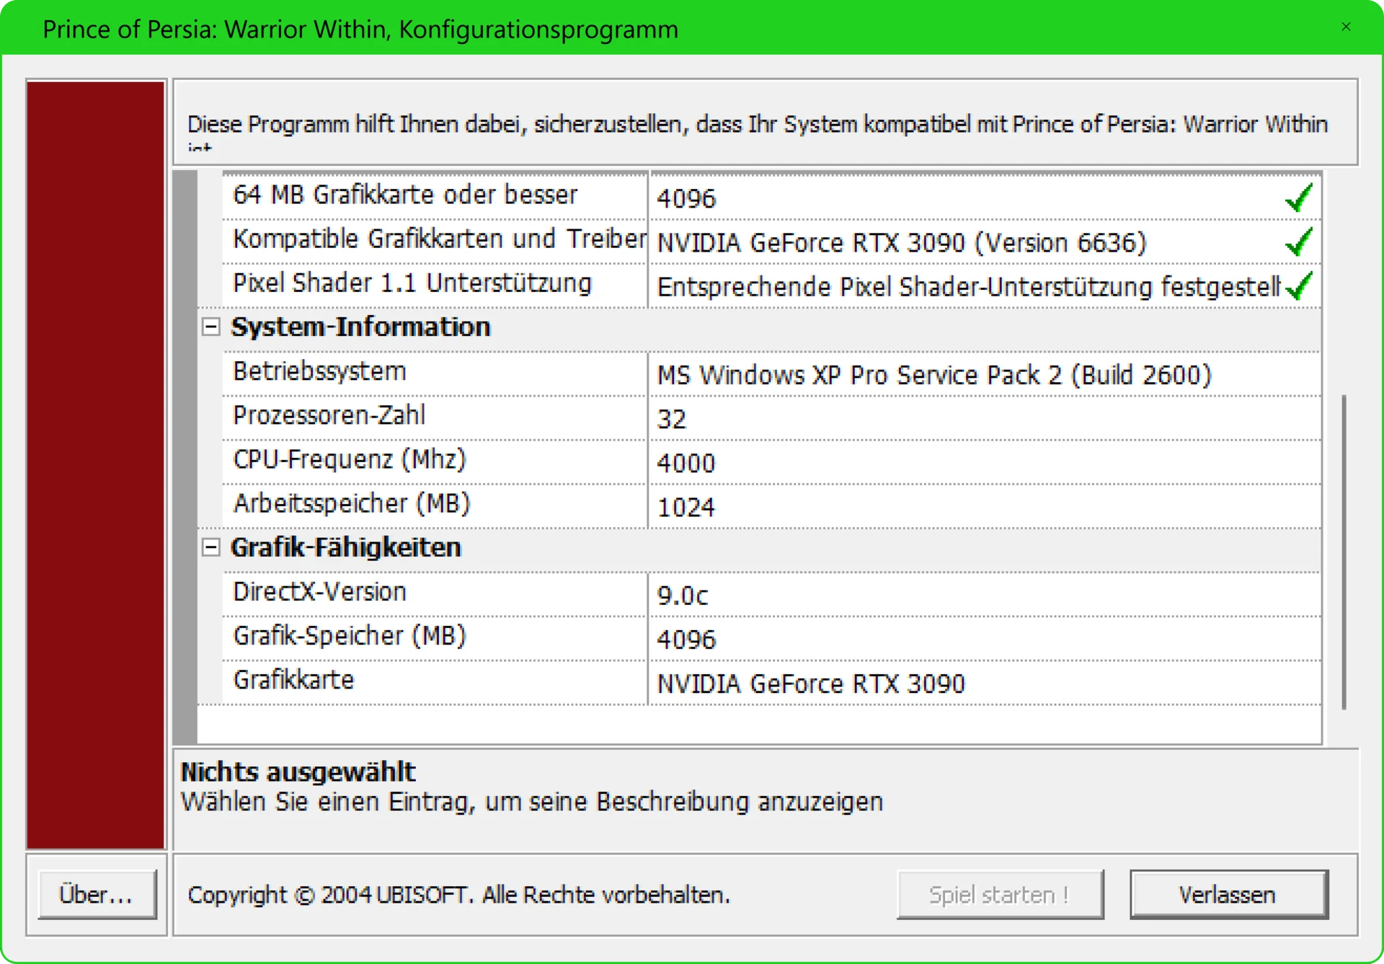Click the vertical scrollbar thumb of the list
Viewport: 1384px width, 964px height.
[1344, 552]
